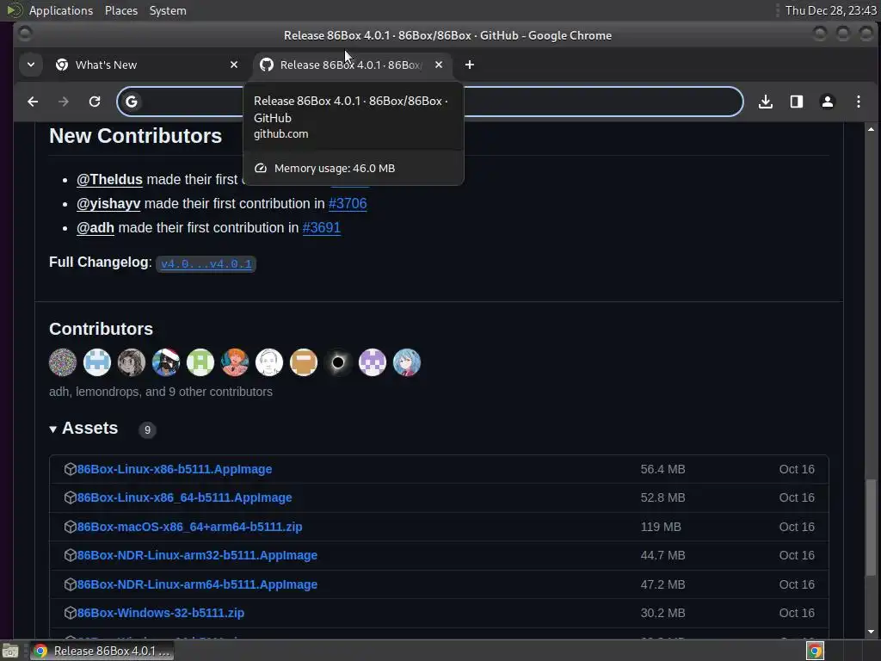This screenshot has width=881, height=661.
Task: Download 86Box-NDR-Linux-arm32-b5111.AppImage
Action: (x=197, y=555)
